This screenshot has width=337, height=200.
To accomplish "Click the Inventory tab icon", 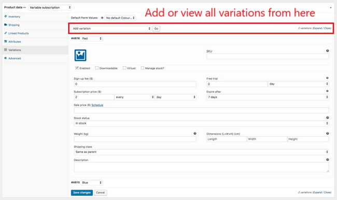I will click(6, 16).
